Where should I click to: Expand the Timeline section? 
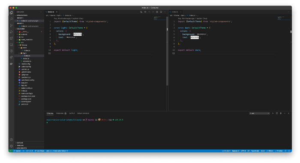(x=29, y=145)
